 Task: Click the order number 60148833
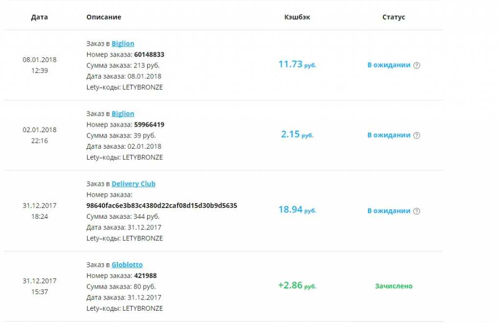tap(149, 54)
